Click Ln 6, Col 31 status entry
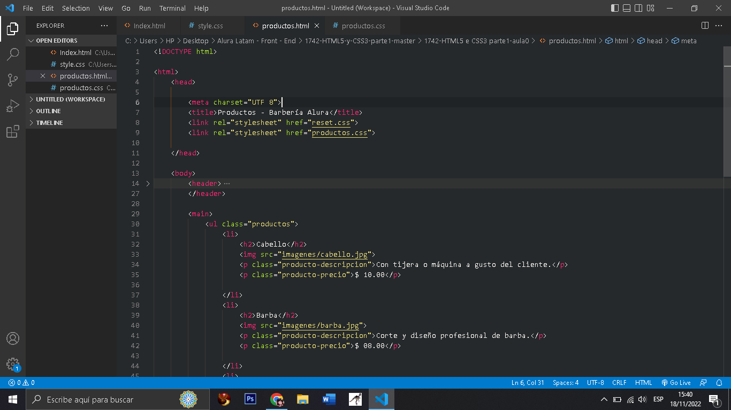The image size is (731, 410). (x=528, y=383)
